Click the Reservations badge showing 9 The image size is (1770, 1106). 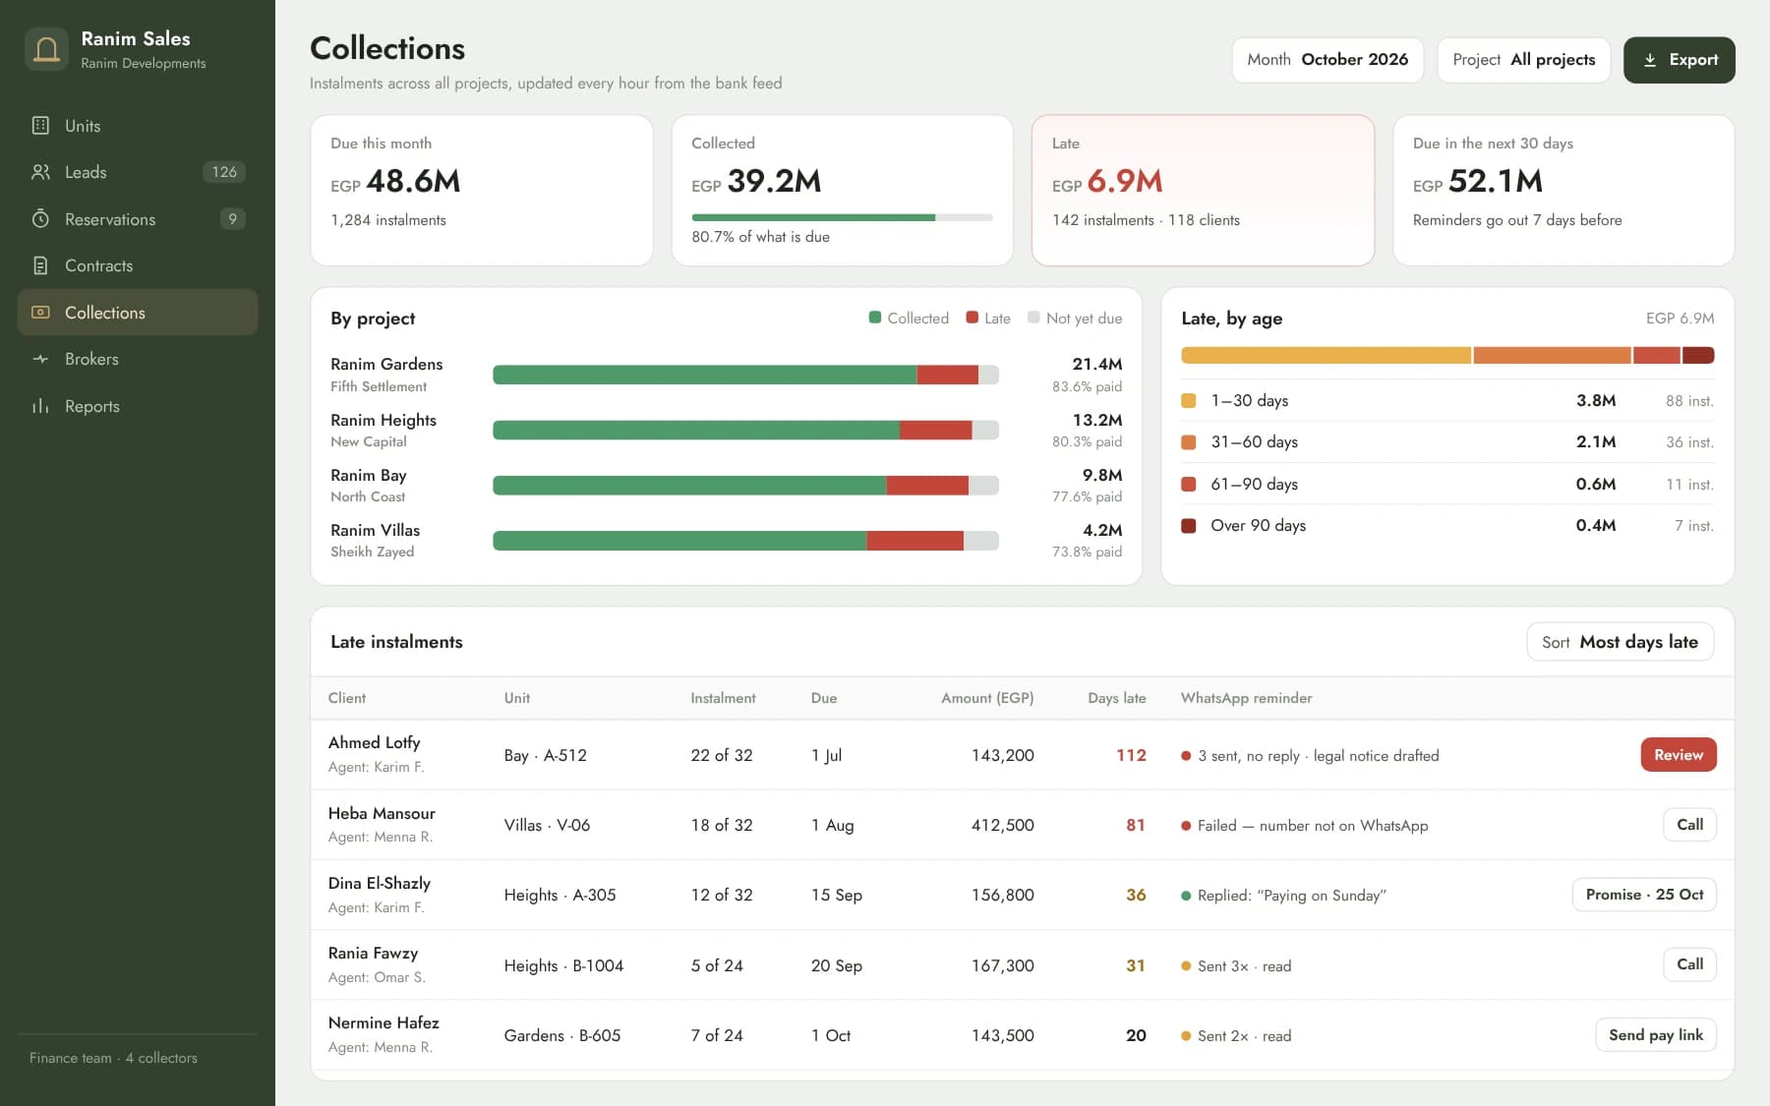232,218
